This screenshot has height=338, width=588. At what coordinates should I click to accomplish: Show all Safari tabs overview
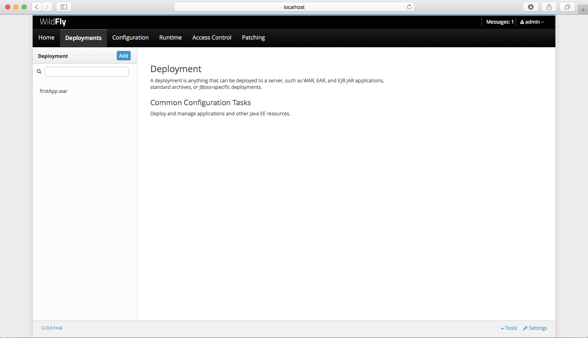(x=568, y=7)
